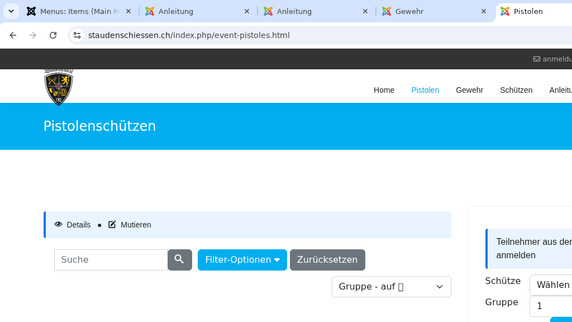Open site information icon in address bar
572x322 pixels.
coord(77,35)
